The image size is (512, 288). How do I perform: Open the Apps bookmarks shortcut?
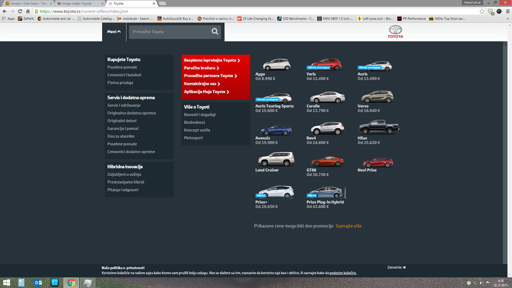click(8, 18)
